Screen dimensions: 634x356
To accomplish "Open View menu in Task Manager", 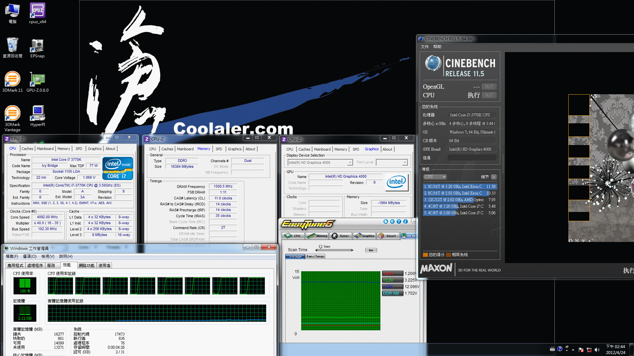I will (x=48, y=256).
